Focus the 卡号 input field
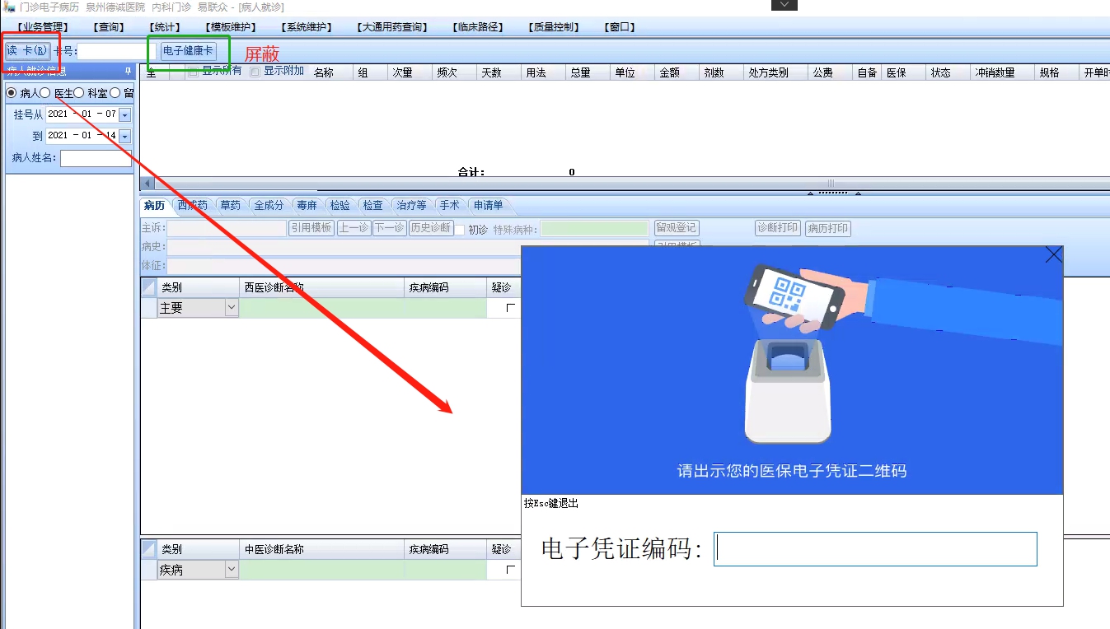The width and height of the screenshot is (1110, 629). pyautogui.click(x=116, y=51)
